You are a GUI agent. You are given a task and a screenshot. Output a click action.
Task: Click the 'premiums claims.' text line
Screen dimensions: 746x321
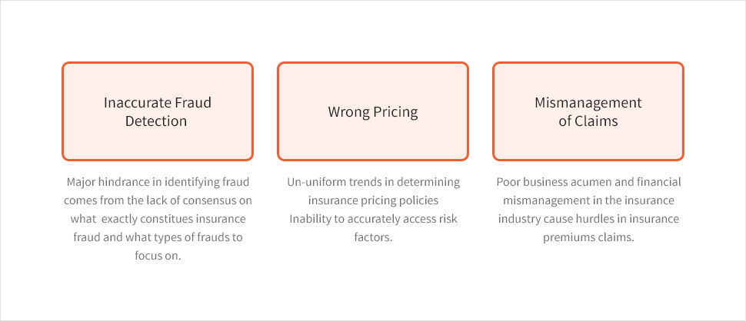[588, 237]
